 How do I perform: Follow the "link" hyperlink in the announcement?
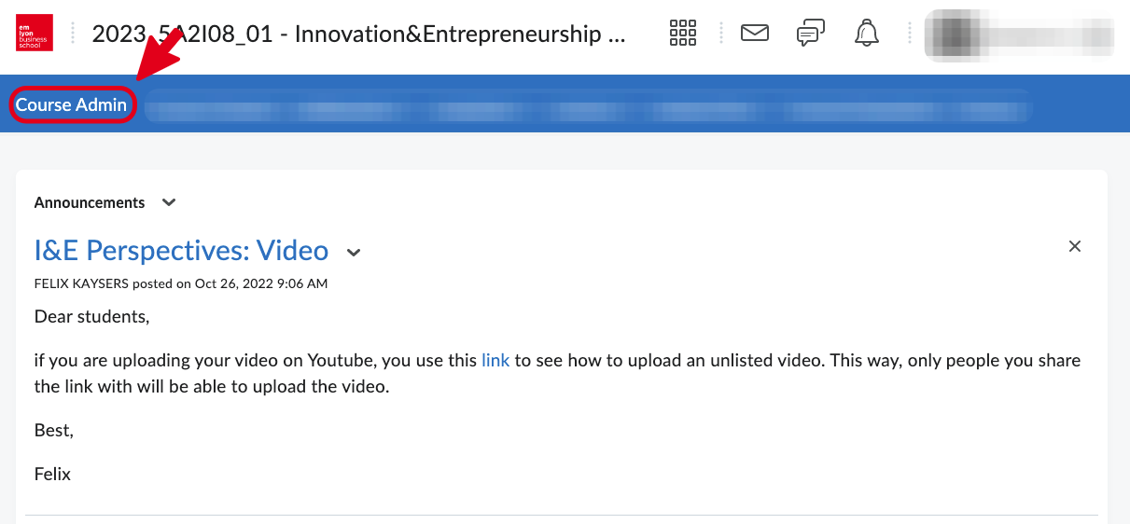click(x=495, y=360)
